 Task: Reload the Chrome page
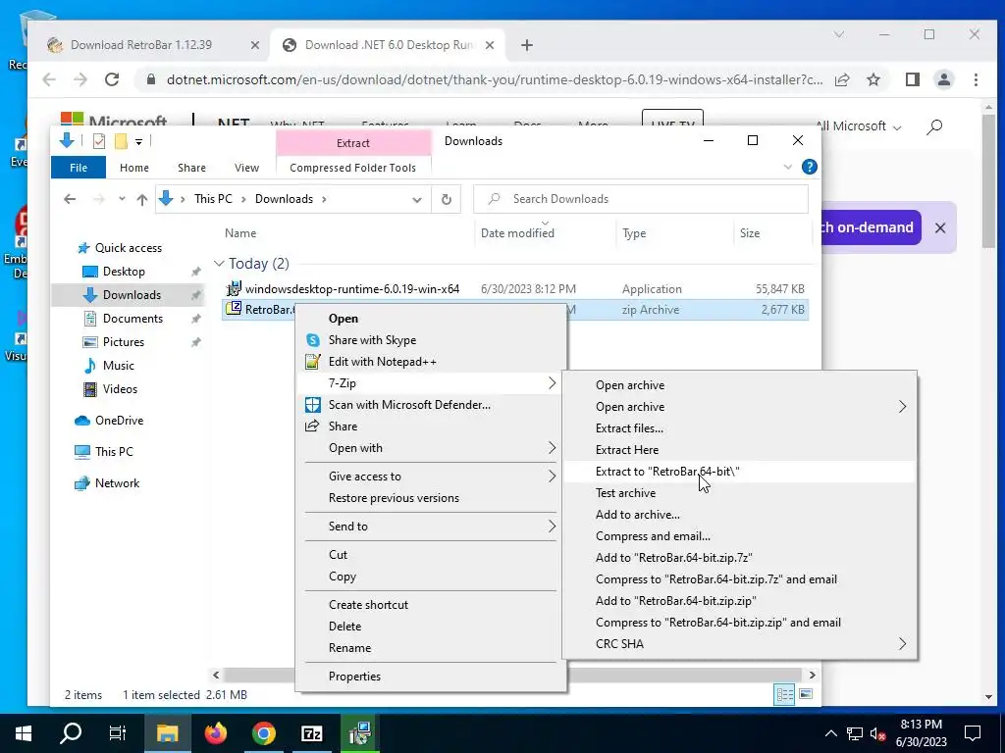(x=112, y=79)
